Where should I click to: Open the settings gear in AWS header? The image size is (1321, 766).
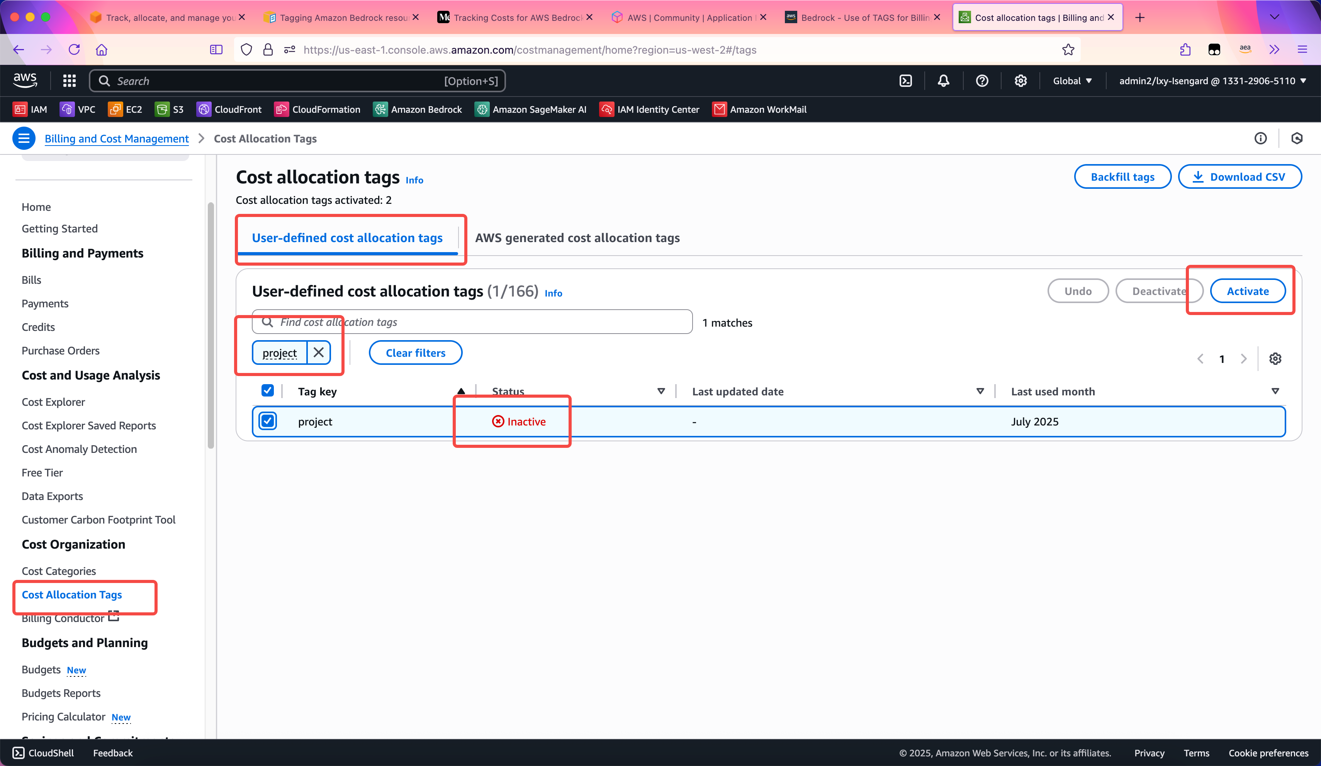(1020, 81)
